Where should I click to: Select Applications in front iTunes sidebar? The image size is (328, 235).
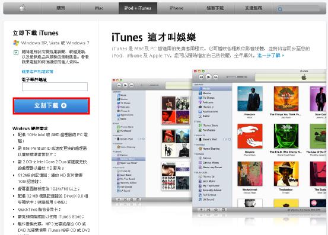point(208,111)
